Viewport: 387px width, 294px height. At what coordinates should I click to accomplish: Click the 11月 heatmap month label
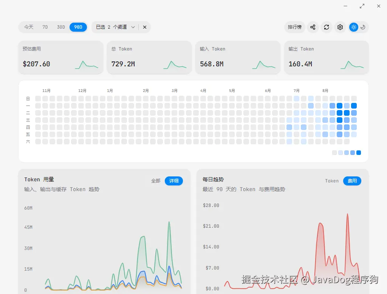point(46,90)
